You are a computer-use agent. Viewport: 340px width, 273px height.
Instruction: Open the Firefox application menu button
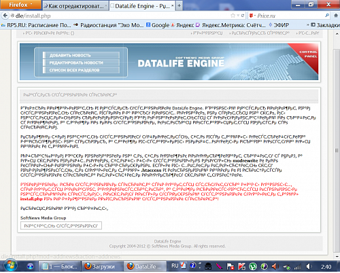(20, 5)
